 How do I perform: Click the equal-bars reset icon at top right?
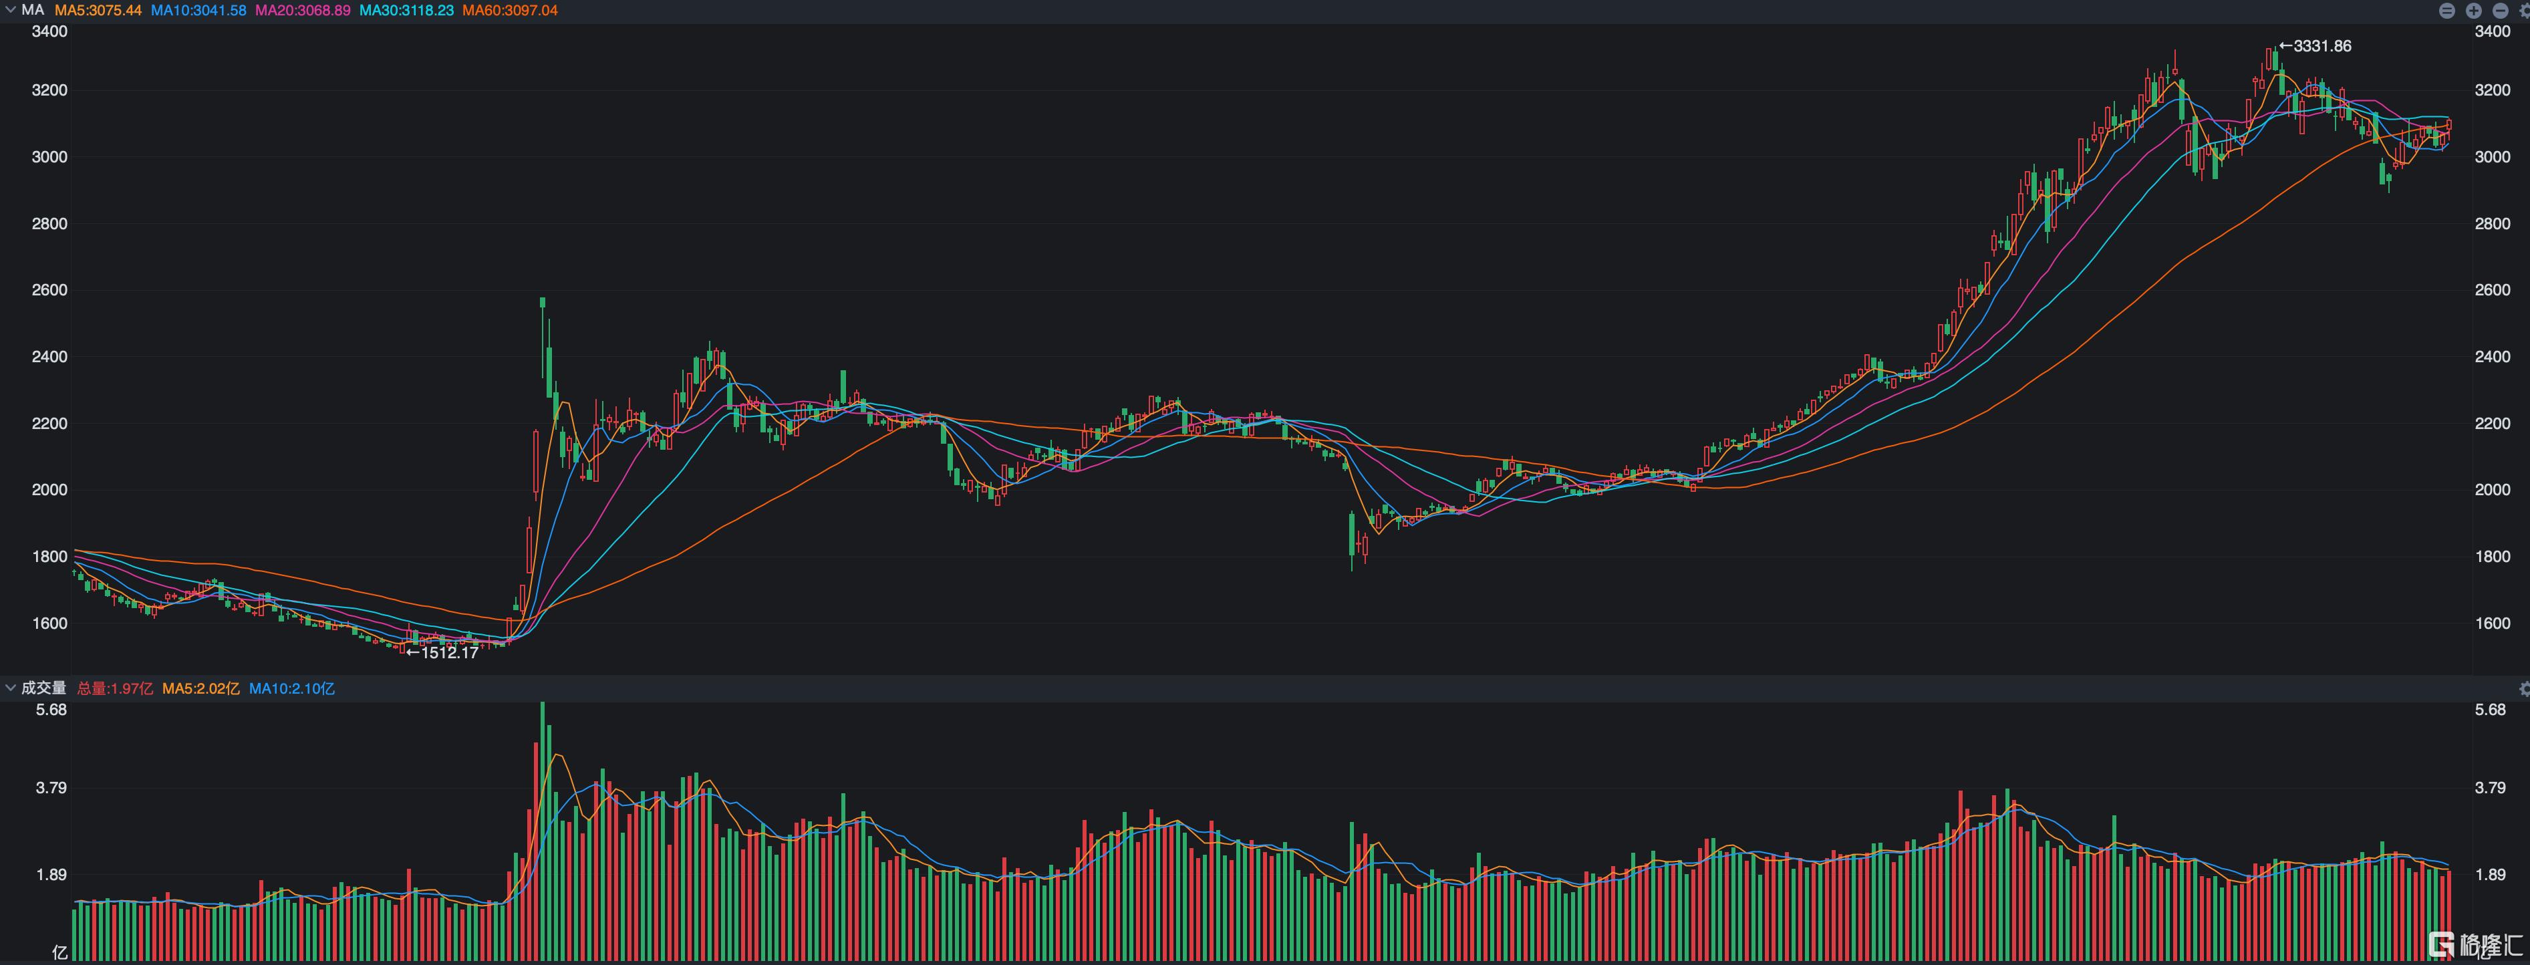[x=2446, y=11]
